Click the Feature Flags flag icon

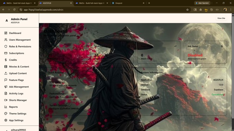click(6, 80)
